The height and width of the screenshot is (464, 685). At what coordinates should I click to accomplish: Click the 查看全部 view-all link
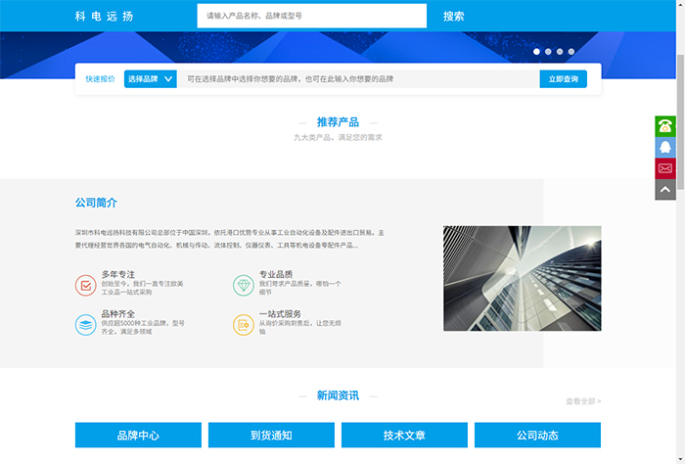pyautogui.click(x=583, y=401)
